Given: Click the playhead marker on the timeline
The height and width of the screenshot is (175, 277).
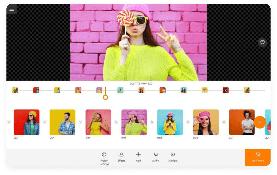Looking at the screenshot, I should tap(105, 97).
